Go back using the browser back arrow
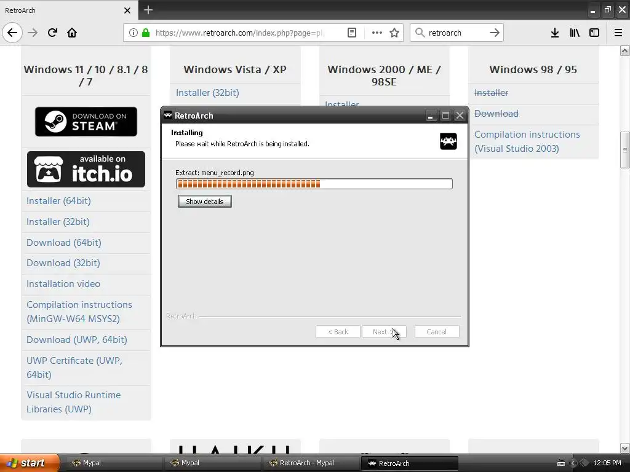630x472 pixels. pyautogui.click(x=12, y=33)
